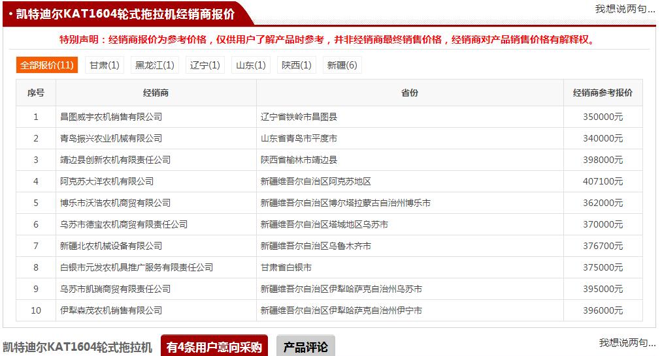
Task: Filter quotes by 陕西(1)
Action: click(297, 65)
